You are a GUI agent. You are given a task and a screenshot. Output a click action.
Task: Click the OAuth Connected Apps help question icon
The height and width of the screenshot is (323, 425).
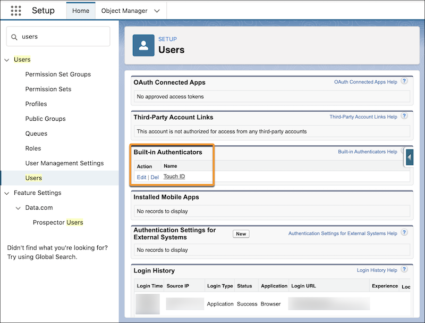[x=404, y=81]
